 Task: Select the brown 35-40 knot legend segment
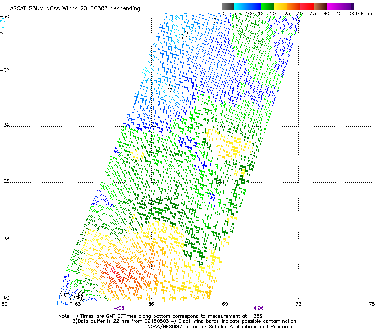320,6
